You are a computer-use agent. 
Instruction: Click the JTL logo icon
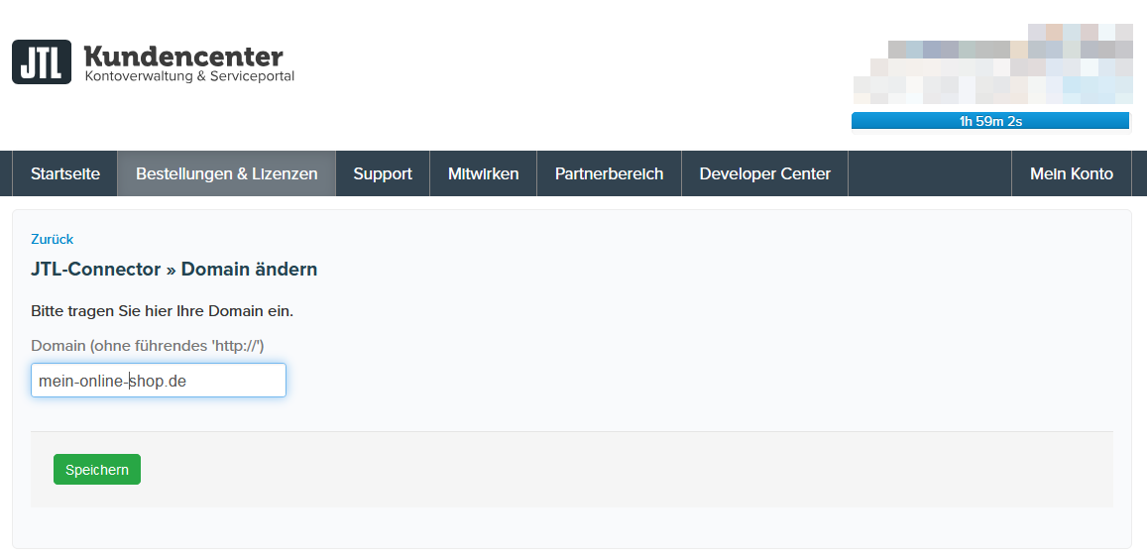point(42,62)
